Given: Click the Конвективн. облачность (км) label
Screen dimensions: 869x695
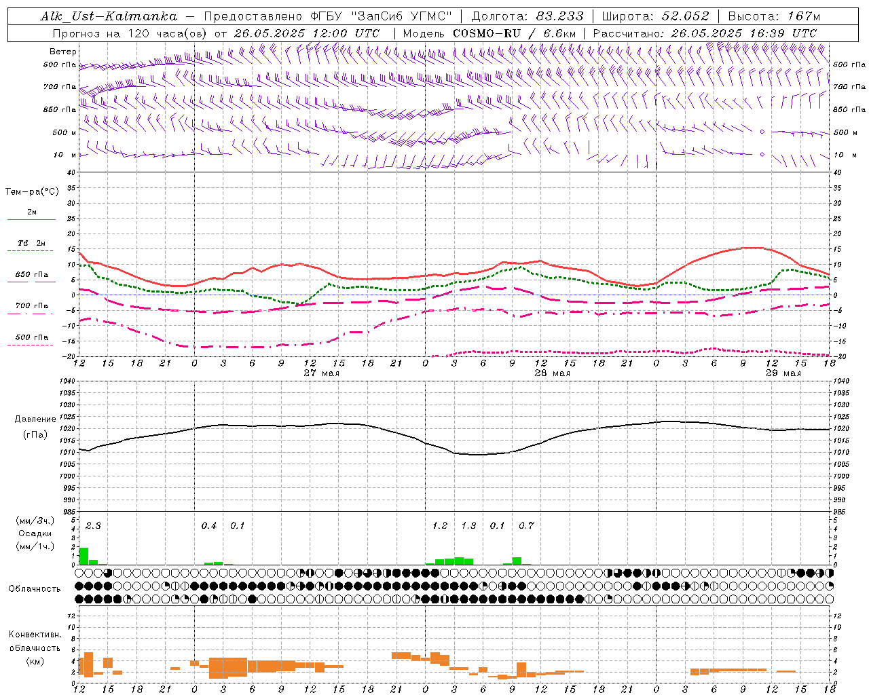Looking at the screenshot, I should (35, 647).
